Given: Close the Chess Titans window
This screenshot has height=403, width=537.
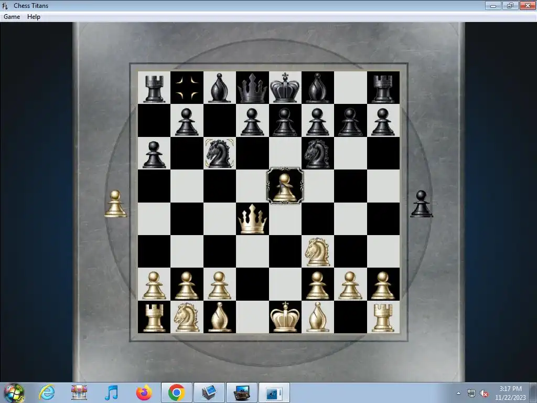Looking at the screenshot, I should pyautogui.click(x=528, y=5).
